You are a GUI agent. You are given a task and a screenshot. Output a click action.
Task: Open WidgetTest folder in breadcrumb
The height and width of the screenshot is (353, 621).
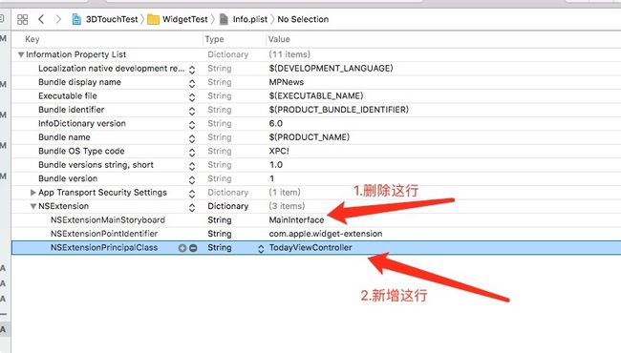pos(178,19)
